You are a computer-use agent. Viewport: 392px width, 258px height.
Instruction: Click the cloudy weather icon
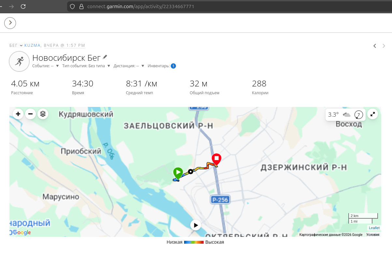[x=347, y=114]
